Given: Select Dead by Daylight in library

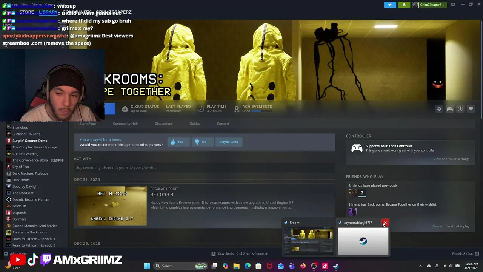Looking at the screenshot, I should tap(25, 187).
